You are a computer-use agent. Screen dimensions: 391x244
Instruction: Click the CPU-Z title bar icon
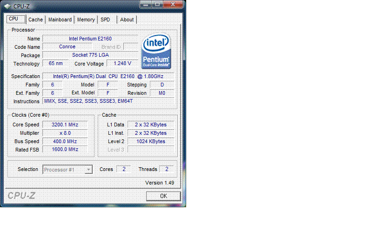pyautogui.click(x=7, y=6)
